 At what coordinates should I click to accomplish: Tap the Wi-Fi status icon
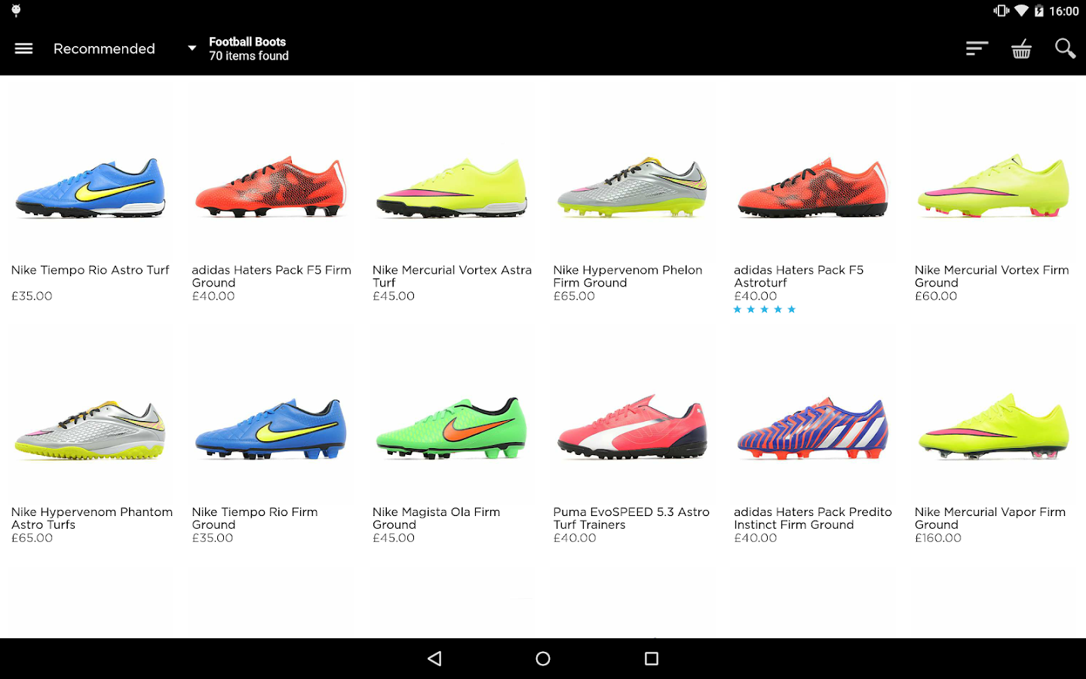click(x=1021, y=11)
